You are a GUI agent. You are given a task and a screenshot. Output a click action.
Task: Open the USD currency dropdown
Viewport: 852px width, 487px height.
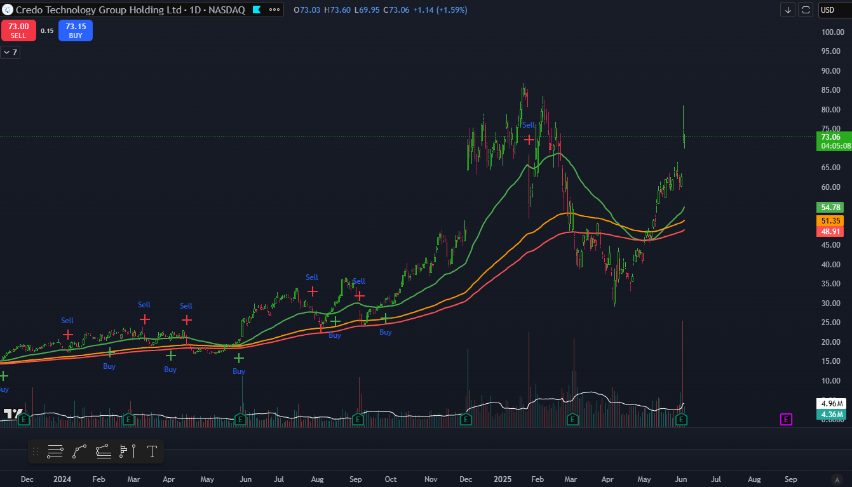[834, 10]
